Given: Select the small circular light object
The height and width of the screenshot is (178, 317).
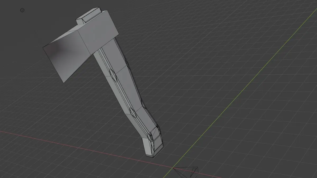Looking at the screenshot, I should point(22,10).
